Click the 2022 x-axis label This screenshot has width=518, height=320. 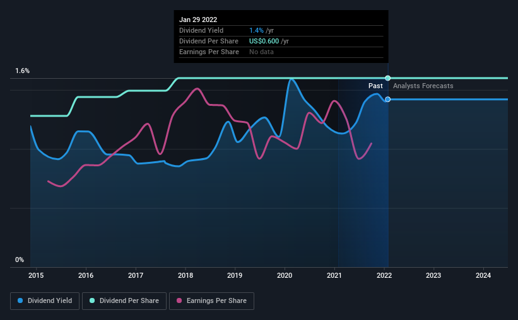click(384, 275)
